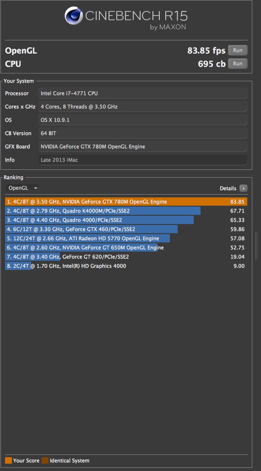Click the score 9.00 in ranking
The width and height of the screenshot is (261, 471).
tap(239, 266)
